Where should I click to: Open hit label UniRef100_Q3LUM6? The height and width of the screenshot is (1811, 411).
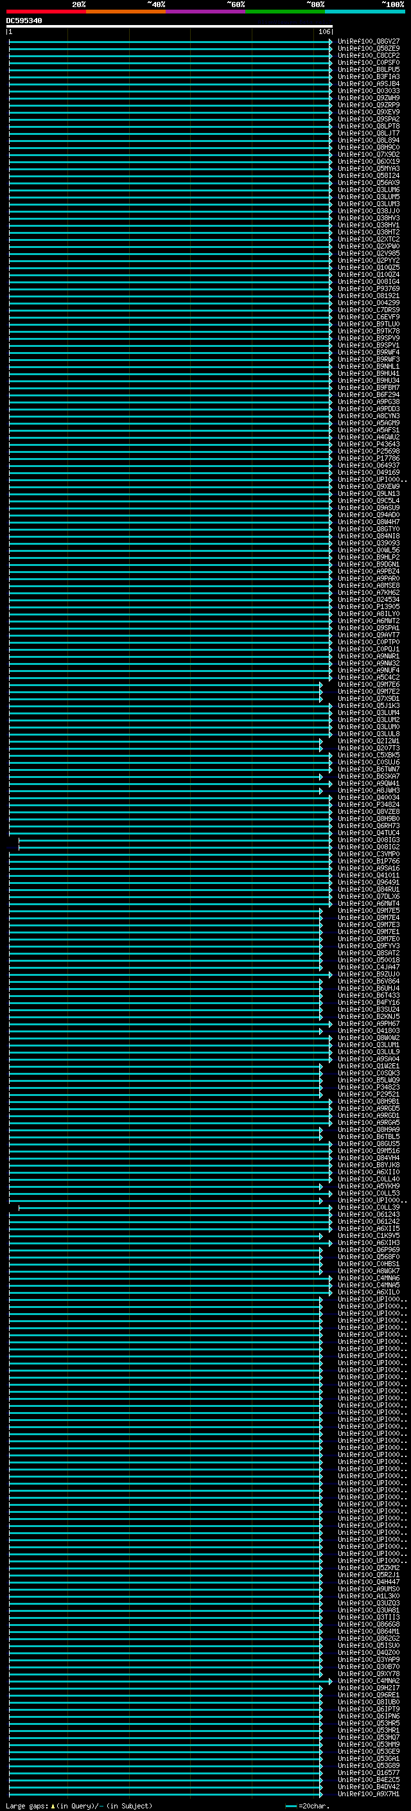point(368,190)
